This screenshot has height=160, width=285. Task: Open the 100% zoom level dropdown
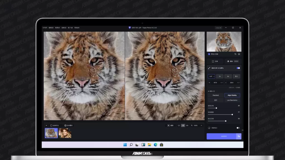195,126
